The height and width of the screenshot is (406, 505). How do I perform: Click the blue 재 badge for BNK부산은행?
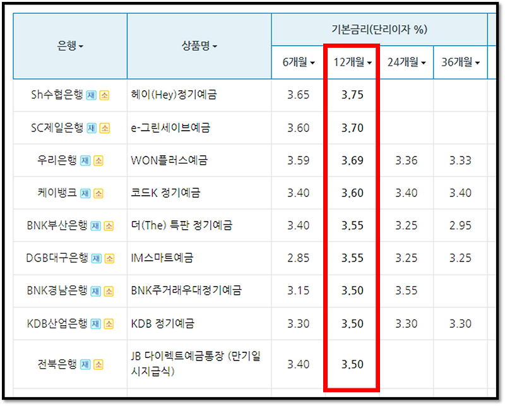pyautogui.click(x=96, y=226)
